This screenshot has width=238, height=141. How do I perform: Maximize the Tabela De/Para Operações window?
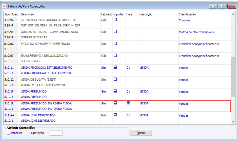click(x=222, y=6)
